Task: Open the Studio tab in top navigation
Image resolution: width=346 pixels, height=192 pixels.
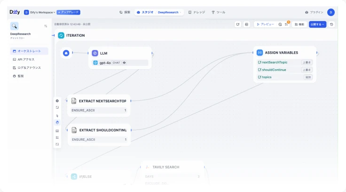Action: tap(145, 12)
